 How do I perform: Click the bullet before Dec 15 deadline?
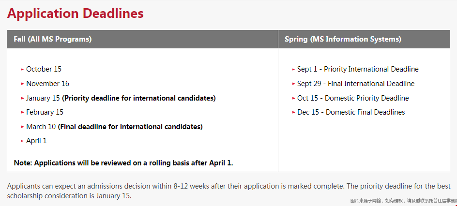point(293,112)
